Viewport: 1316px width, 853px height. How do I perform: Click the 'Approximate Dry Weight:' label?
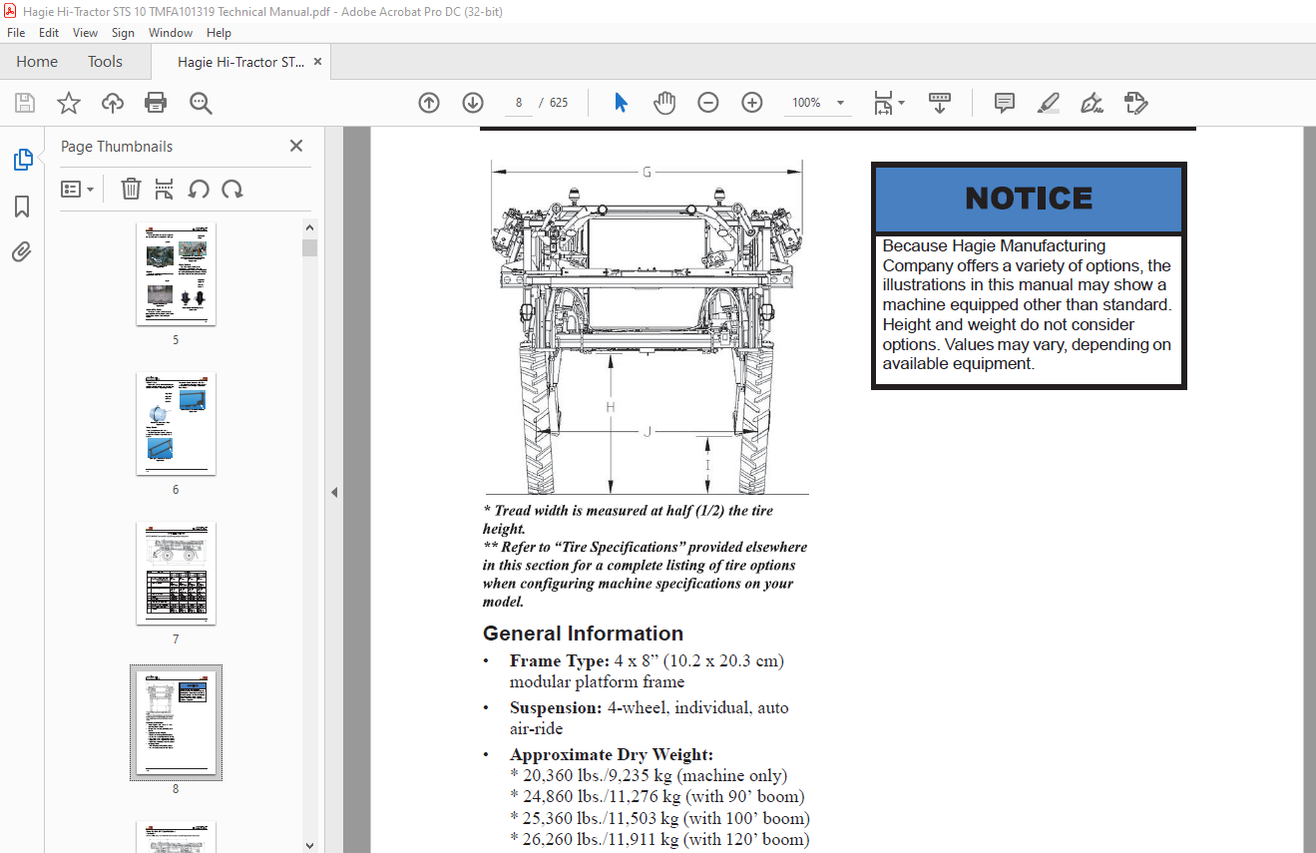(612, 754)
